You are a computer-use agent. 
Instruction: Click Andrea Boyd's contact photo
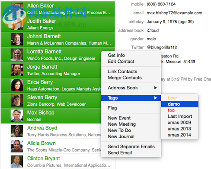[x=17, y=131]
